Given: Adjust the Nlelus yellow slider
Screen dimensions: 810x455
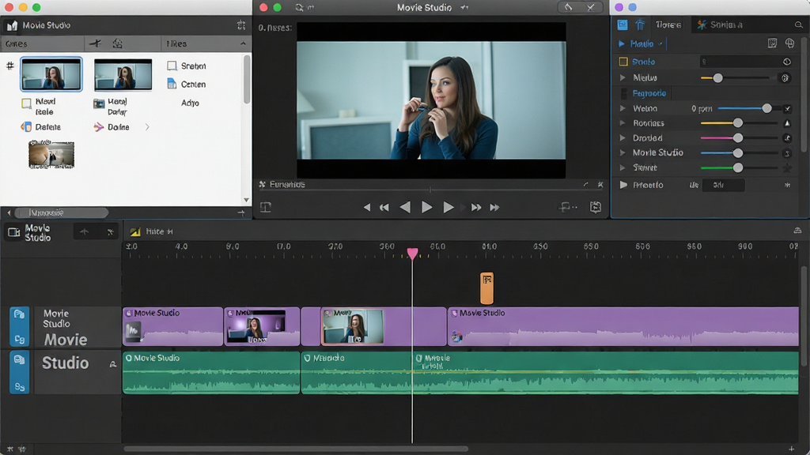Looking at the screenshot, I should click(x=717, y=78).
